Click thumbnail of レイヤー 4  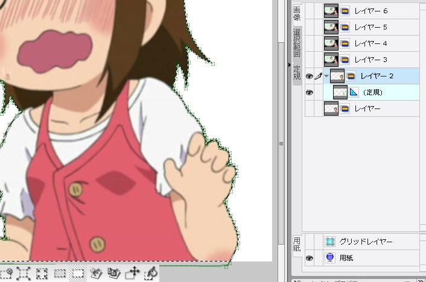pyautogui.click(x=331, y=44)
